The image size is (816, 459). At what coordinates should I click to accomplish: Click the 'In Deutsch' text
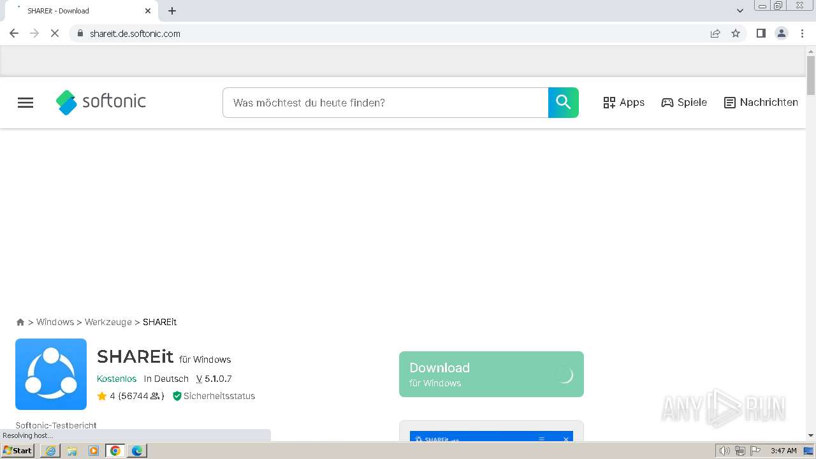(166, 379)
